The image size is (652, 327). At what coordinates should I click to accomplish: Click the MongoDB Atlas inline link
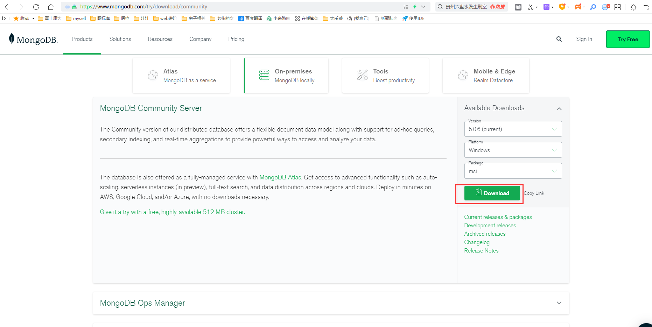click(280, 177)
